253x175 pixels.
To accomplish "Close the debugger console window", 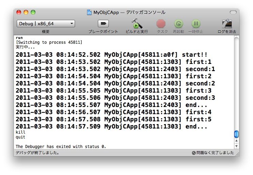I will tap(19, 12).
